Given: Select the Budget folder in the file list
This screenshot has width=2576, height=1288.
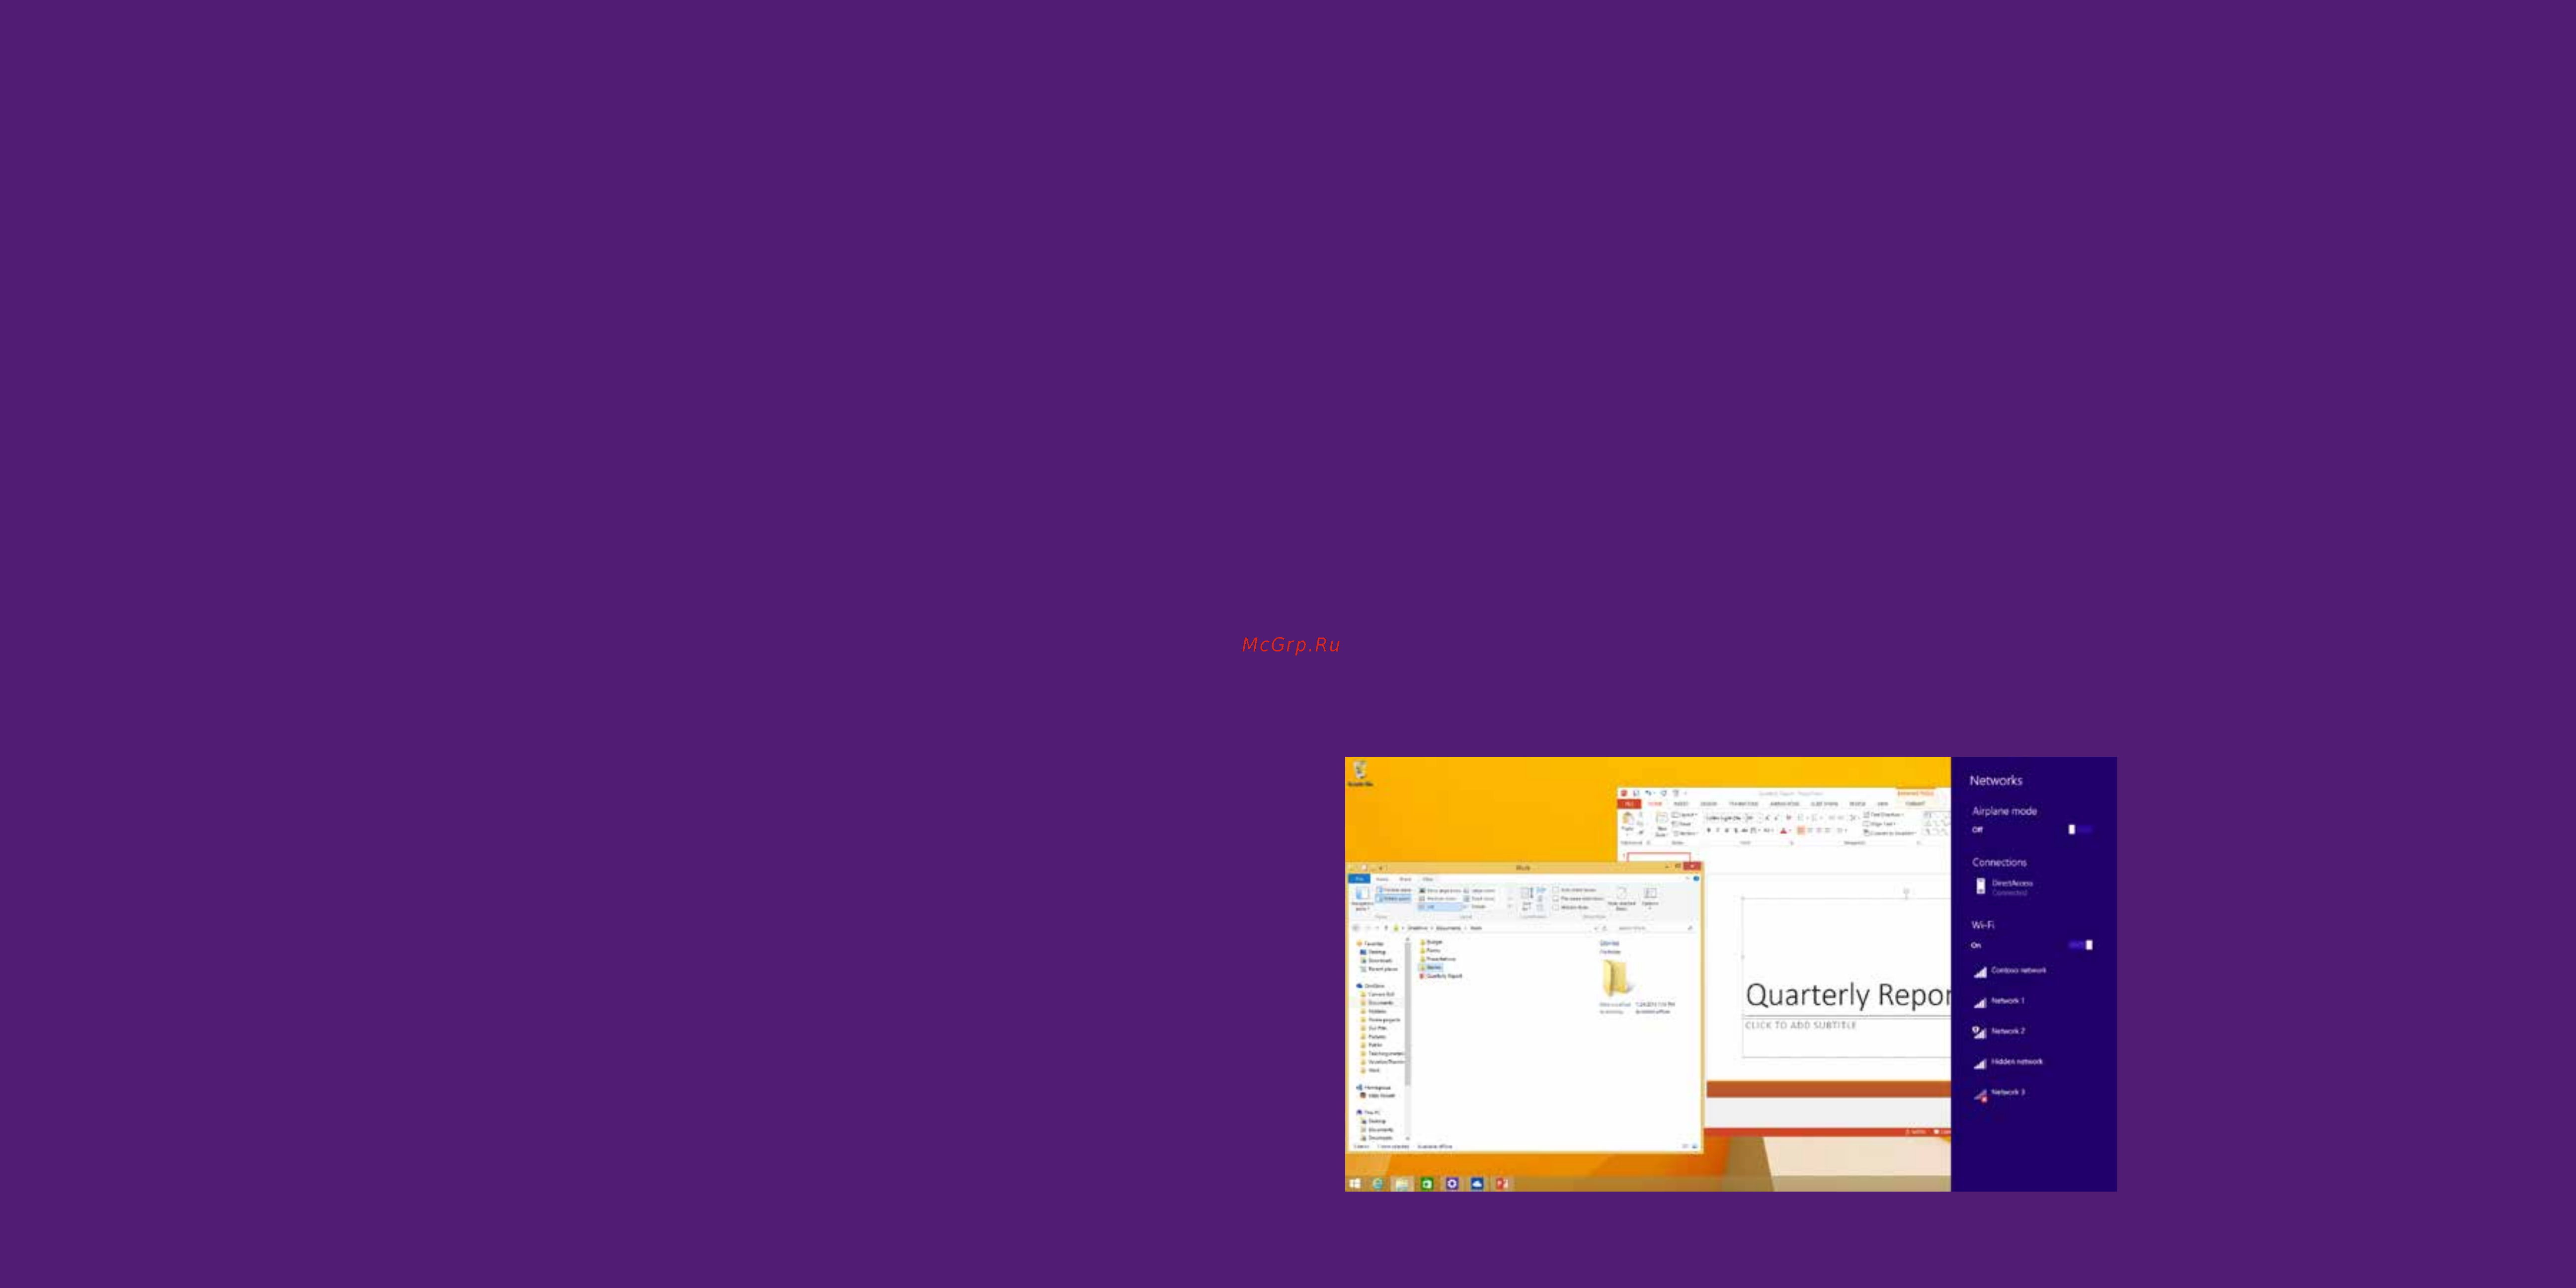Looking at the screenshot, I should 1431,942.
